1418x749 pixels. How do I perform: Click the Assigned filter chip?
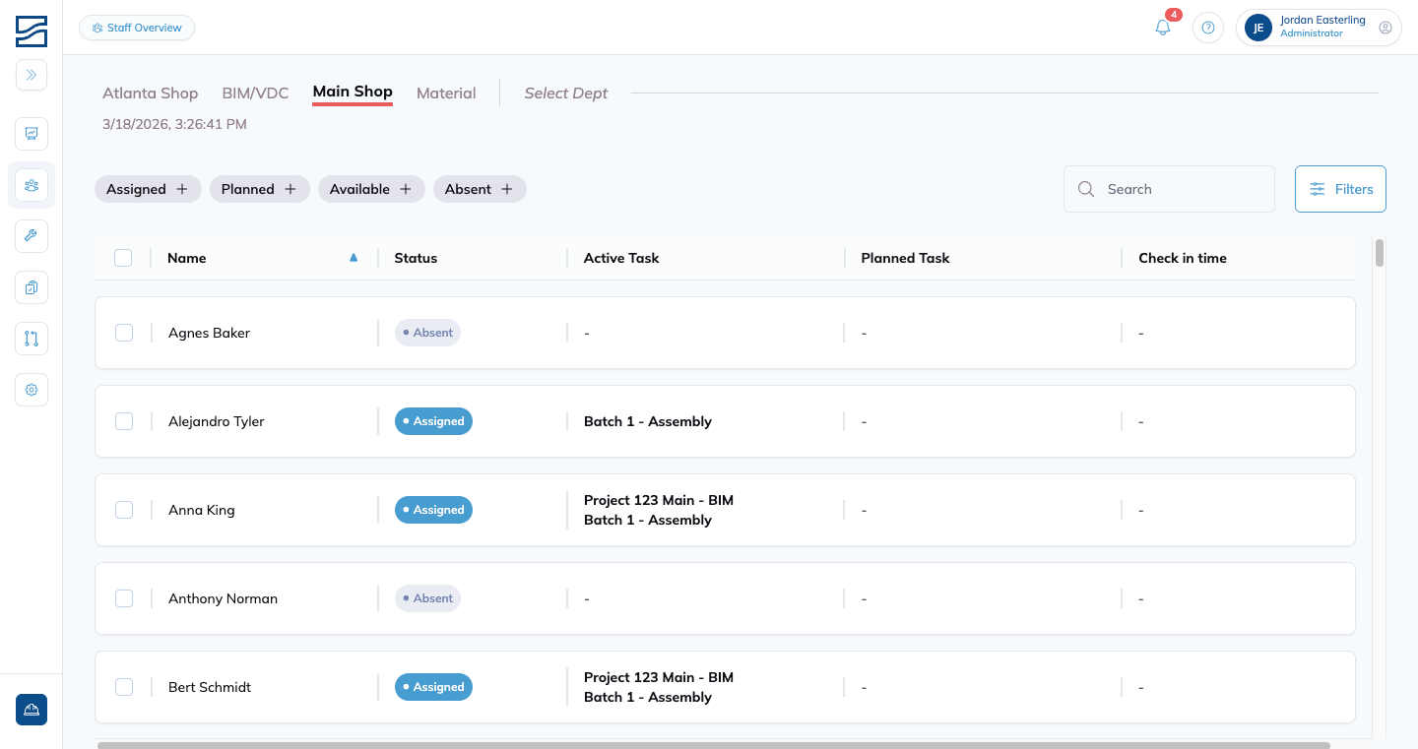pyautogui.click(x=148, y=189)
